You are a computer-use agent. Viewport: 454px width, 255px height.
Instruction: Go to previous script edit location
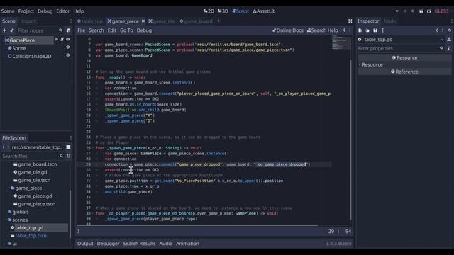pyautogui.click(x=344, y=30)
